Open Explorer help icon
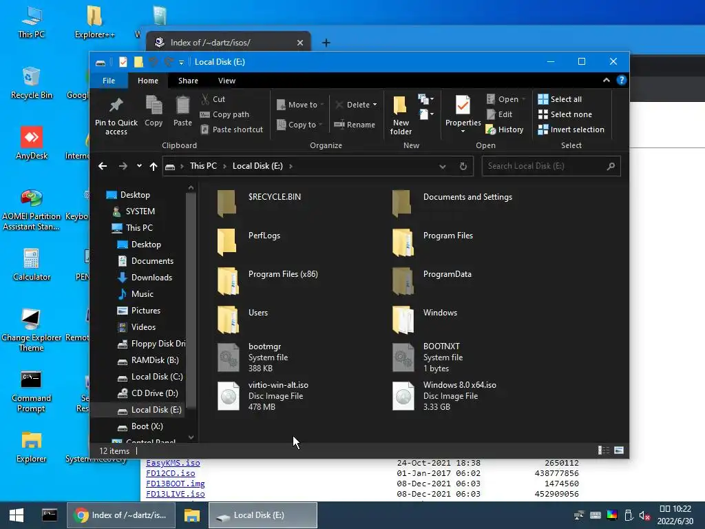 tap(622, 80)
